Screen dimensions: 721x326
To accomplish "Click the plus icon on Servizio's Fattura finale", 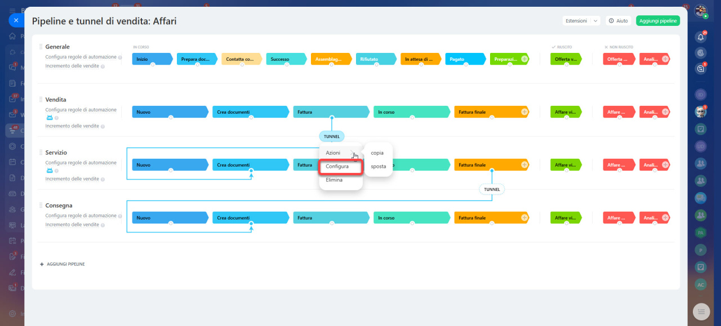I will pos(524,165).
